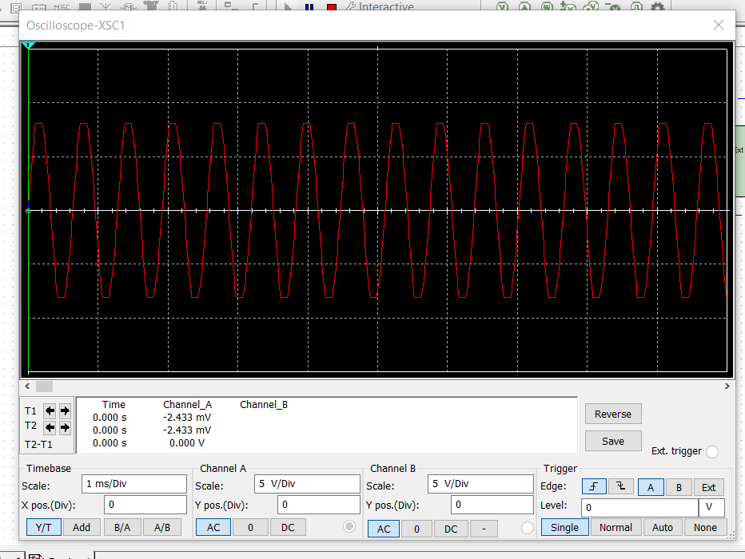The image size is (745, 559).
Task: Switch the display to B/A mode
Action: click(123, 527)
